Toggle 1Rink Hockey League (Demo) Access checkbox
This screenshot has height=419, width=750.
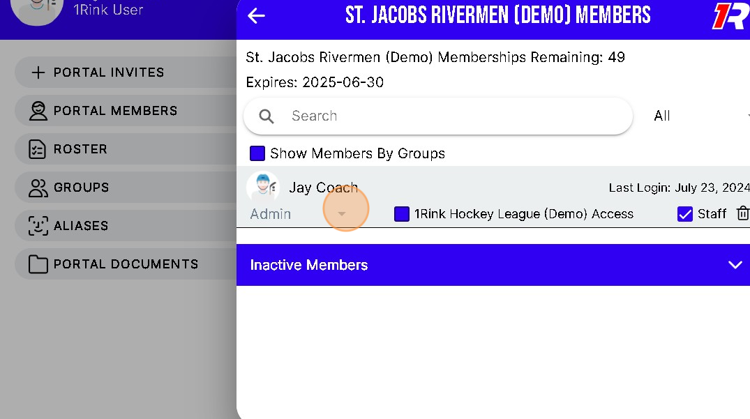pos(402,214)
